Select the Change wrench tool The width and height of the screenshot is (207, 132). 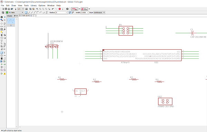tap(4, 29)
